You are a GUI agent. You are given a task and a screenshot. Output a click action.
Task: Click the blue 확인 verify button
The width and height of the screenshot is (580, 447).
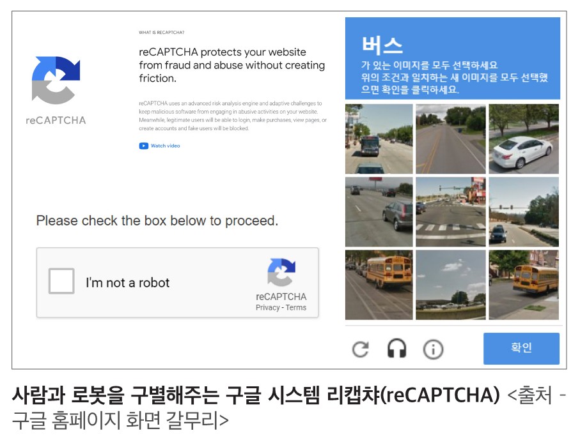(x=521, y=349)
